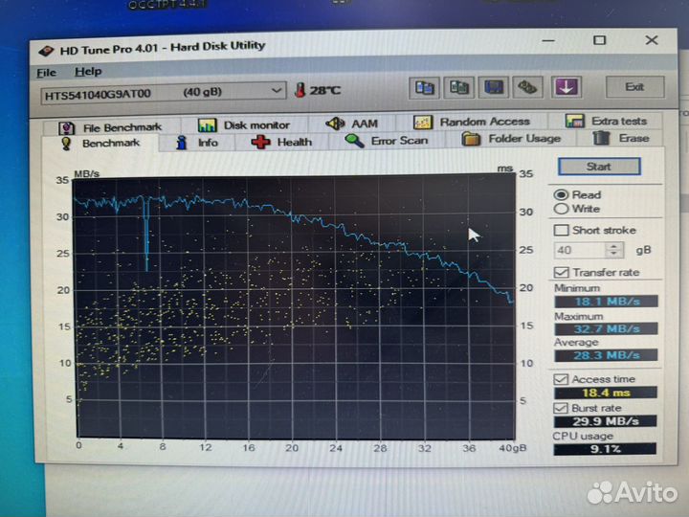This screenshot has height=517, width=689.
Task: Switch to the Erase tab
Action: 620,138
